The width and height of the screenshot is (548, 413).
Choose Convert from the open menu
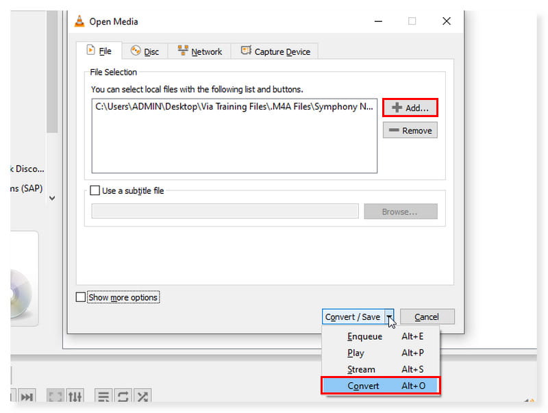point(380,386)
